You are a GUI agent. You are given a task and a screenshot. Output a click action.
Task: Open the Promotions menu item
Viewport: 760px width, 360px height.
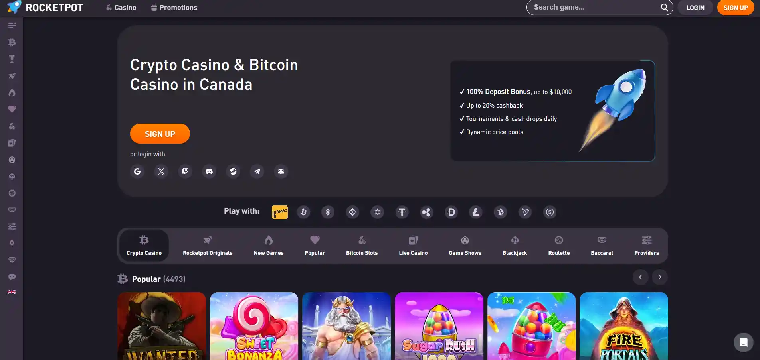pyautogui.click(x=174, y=8)
